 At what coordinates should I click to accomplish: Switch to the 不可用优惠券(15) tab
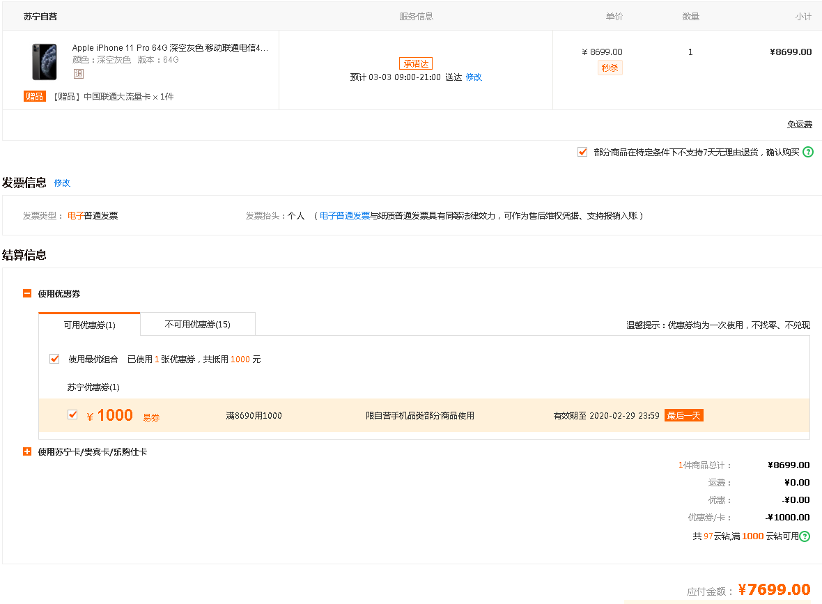(197, 324)
